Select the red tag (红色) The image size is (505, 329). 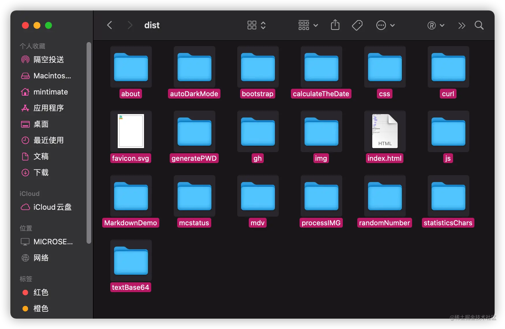(40, 292)
